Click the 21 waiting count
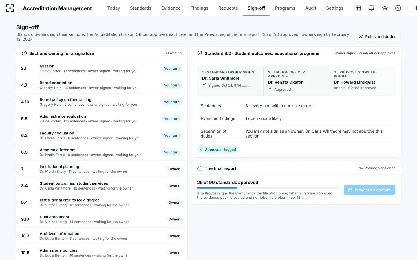This screenshot has height=260, width=417. click(173, 53)
